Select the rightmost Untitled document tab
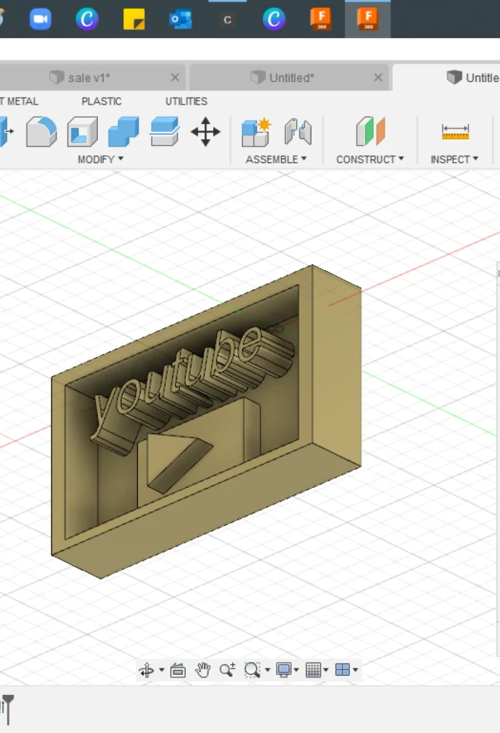This screenshot has width=500, height=733. (x=447, y=77)
